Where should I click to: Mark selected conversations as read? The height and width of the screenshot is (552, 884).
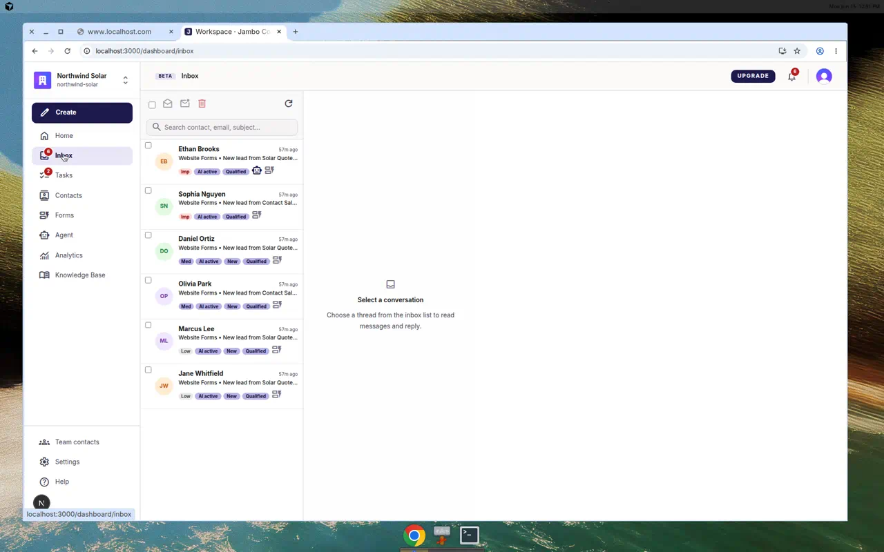tap(168, 103)
